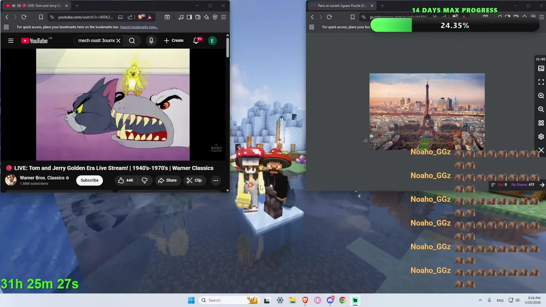Zoom in on the puzzle
546x307 pixels.
(x=541, y=96)
